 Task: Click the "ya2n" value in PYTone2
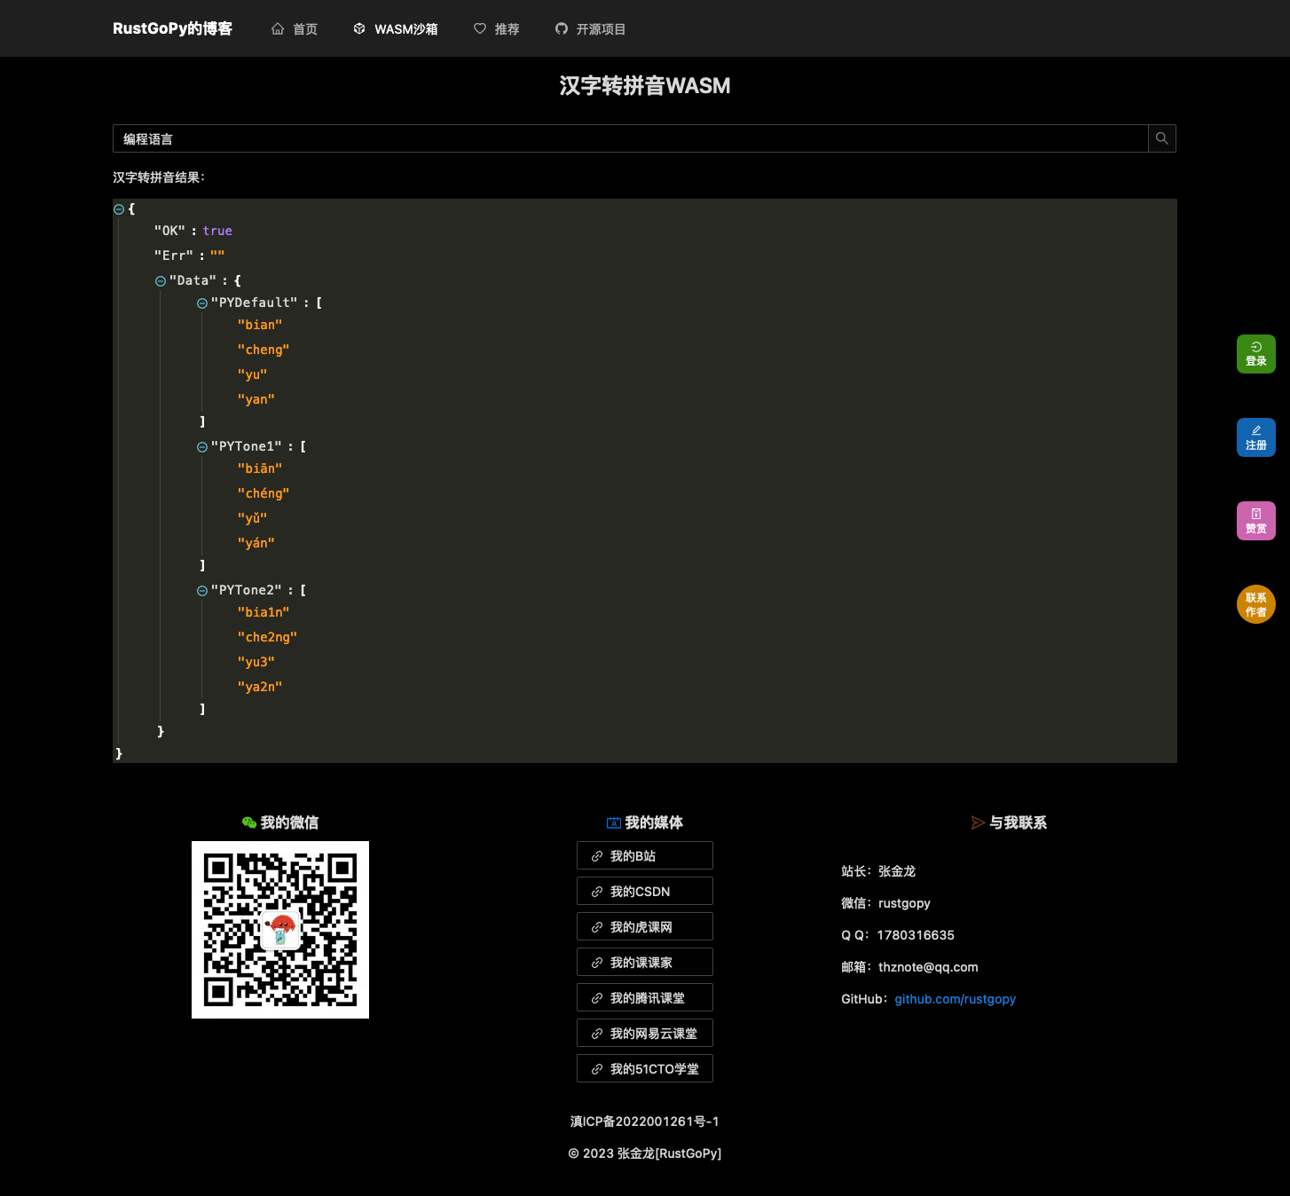[260, 687]
